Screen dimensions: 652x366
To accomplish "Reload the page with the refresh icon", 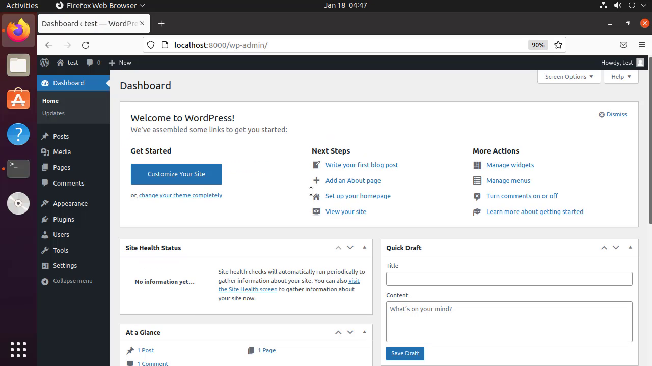I will pyautogui.click(x=86, y=45).
